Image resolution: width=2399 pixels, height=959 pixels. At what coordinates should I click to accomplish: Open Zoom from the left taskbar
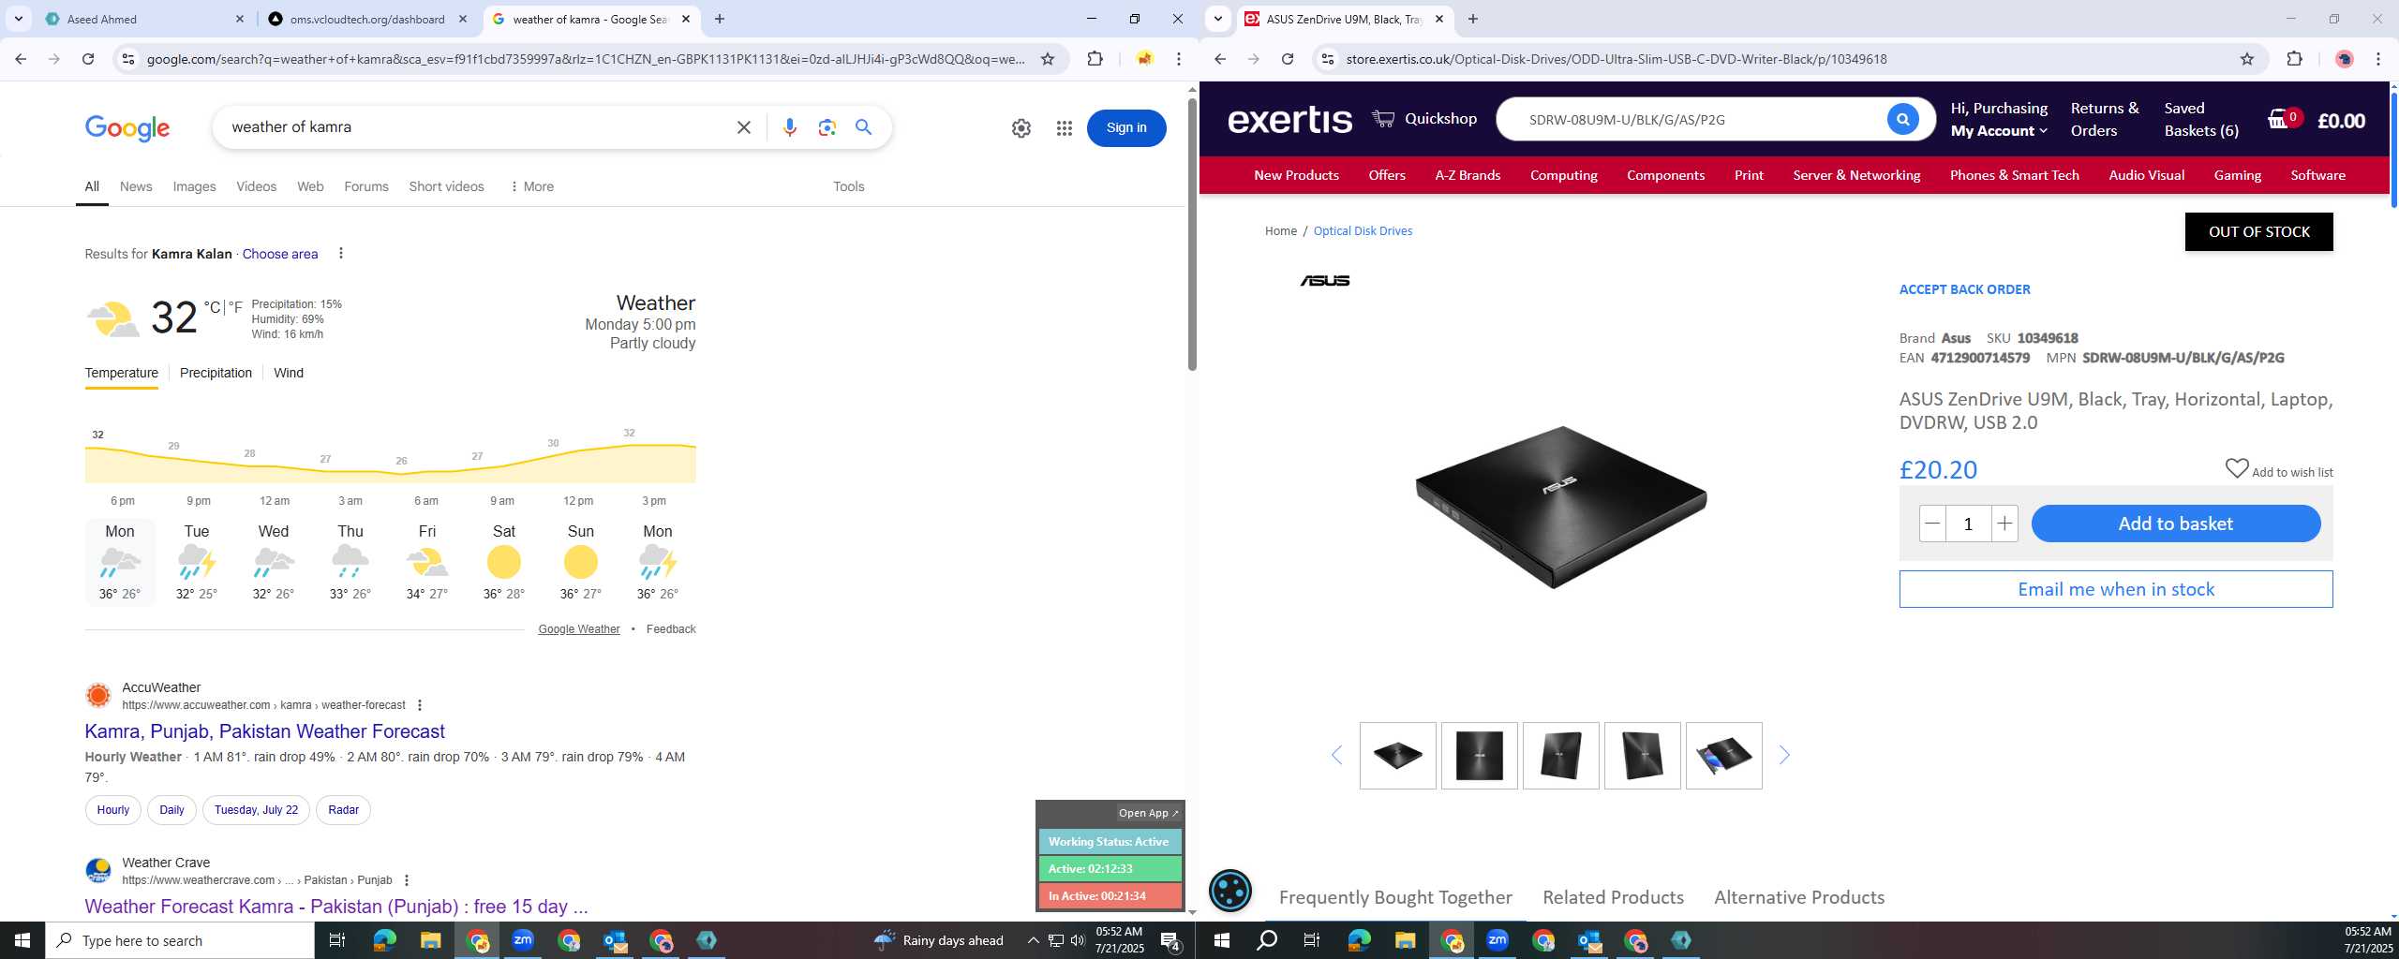tap(523, 940)
